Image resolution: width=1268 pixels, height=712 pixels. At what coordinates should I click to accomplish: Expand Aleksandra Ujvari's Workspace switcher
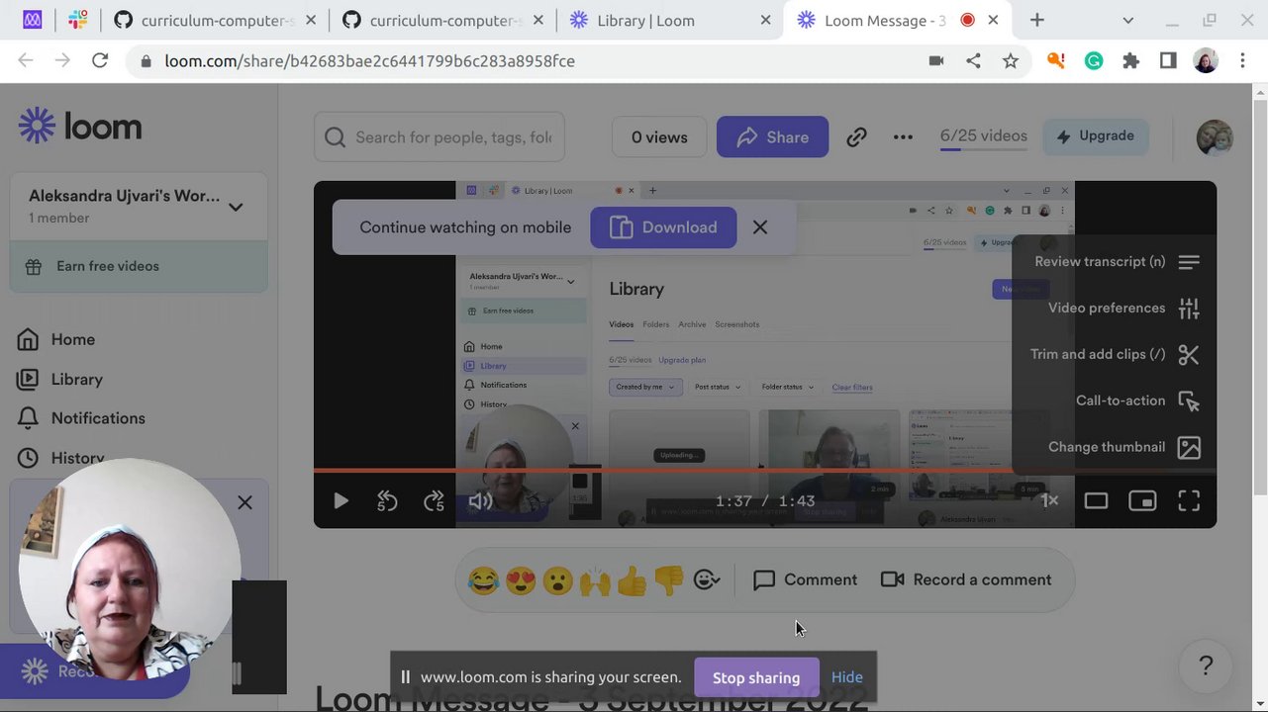[x=139, y=206]
